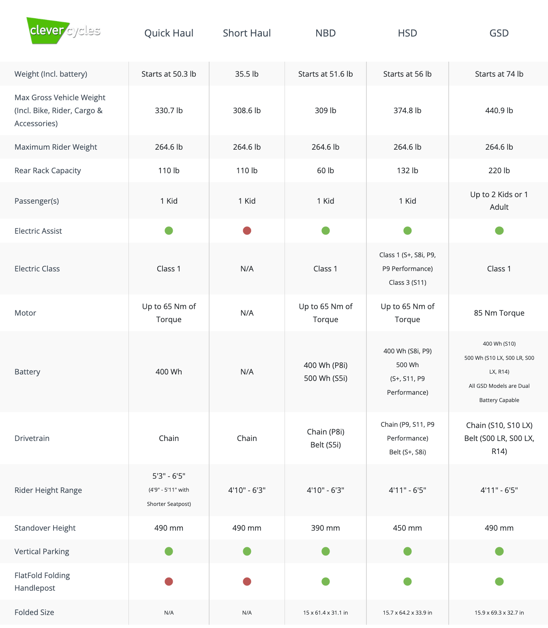Click Short Haul's red Electric Assist dot
Viewport: 548px width, 628px height.
247,231
